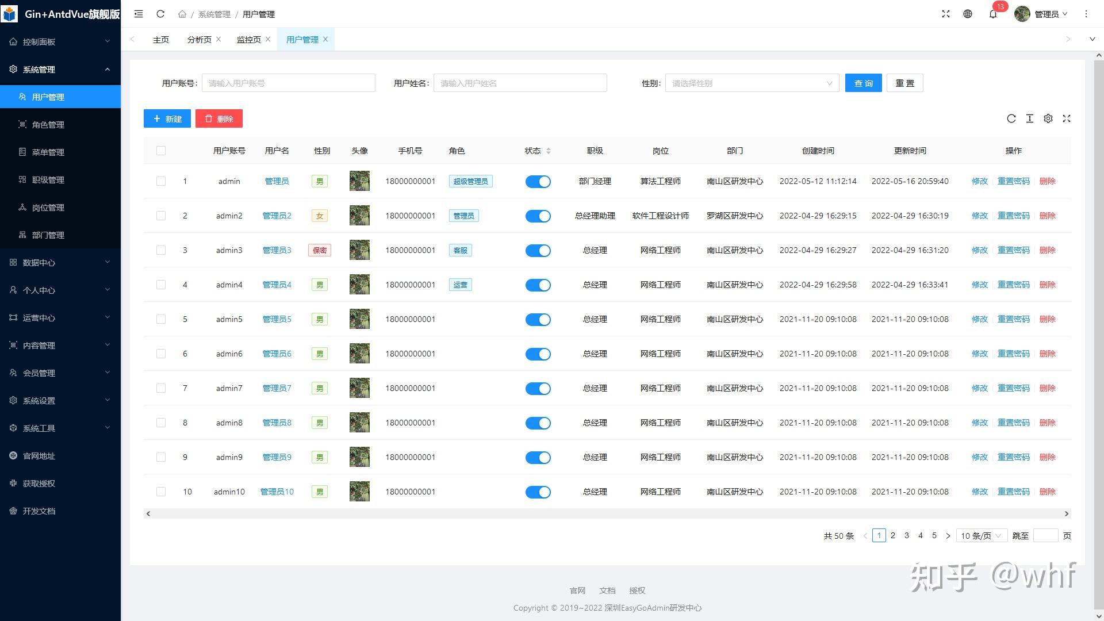The width and height of the screenshot is (1104, 621).
Task: Check the row checkbox for admin3
Action: pos(161,250)
